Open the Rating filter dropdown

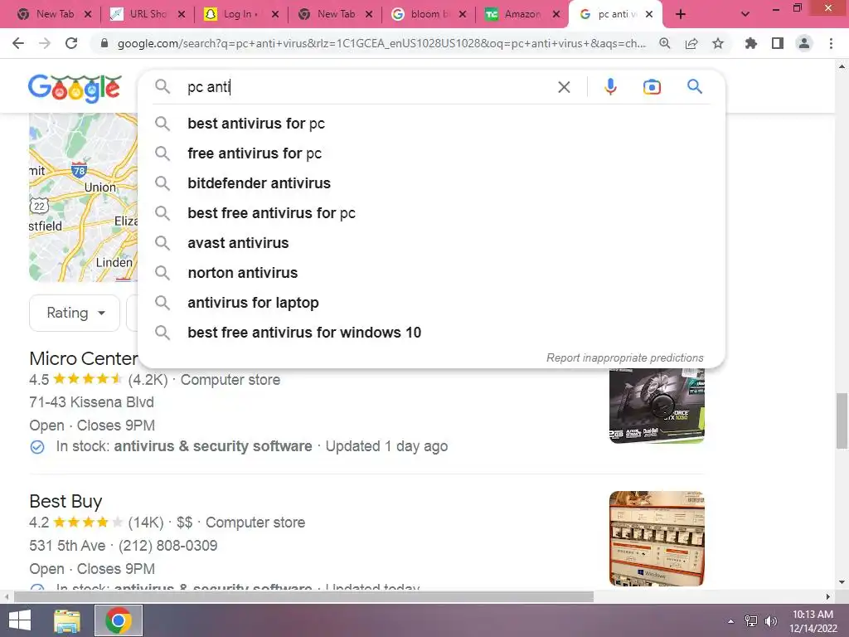75,313
